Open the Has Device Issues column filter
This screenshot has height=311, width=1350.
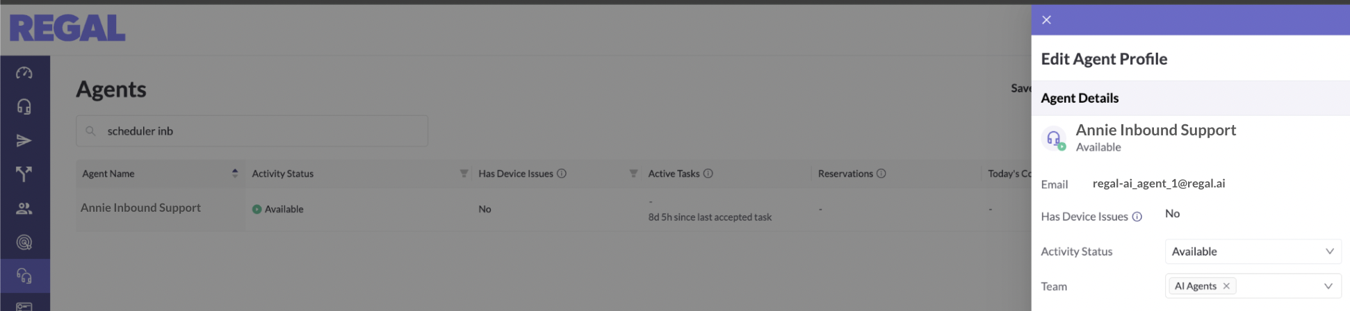point(633,174)
